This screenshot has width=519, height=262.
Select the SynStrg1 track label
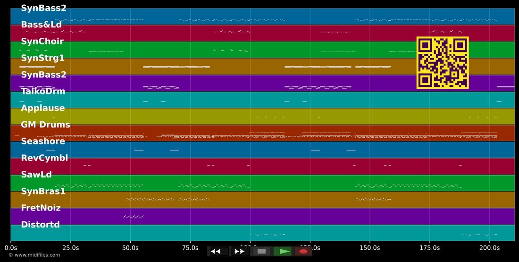[x=42, y=58]
